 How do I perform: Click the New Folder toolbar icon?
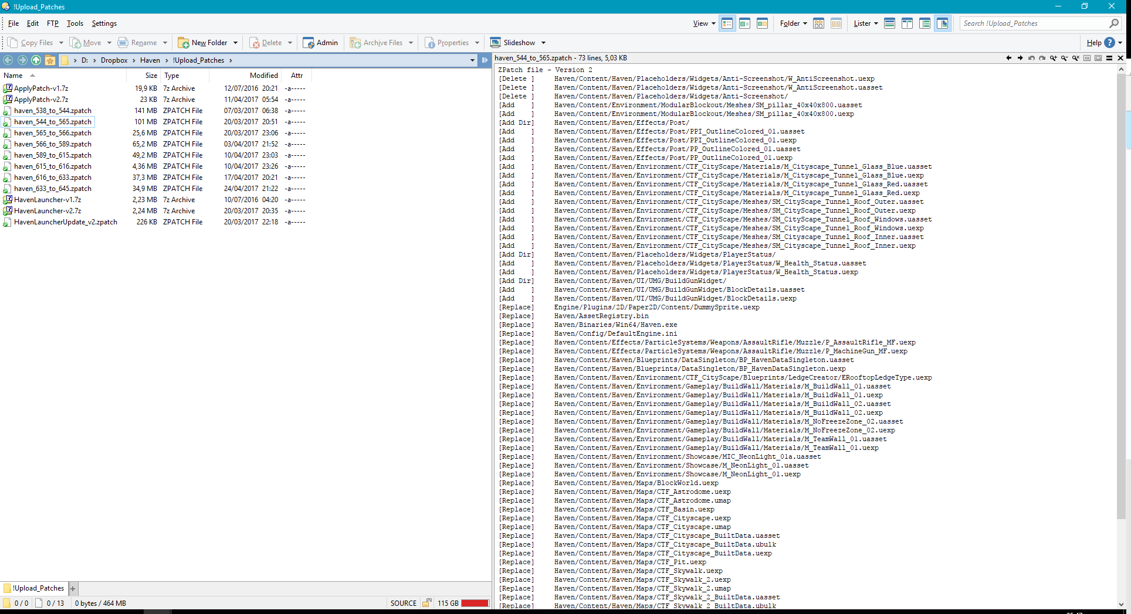tap(184, 43)
